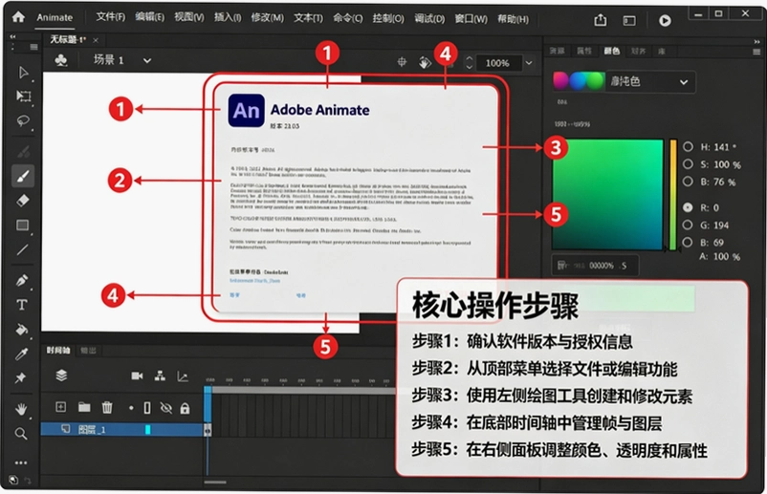The height and width of the screenshot is (494, 767).
Task: Select the Lasso tool
Action: (x=23, y=120)
